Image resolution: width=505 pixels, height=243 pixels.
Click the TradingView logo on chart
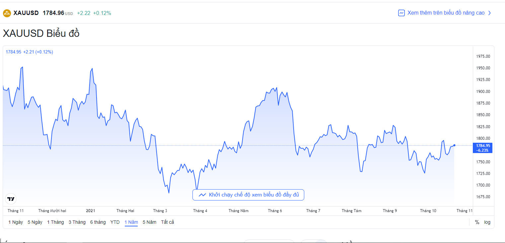coord(11,199)
